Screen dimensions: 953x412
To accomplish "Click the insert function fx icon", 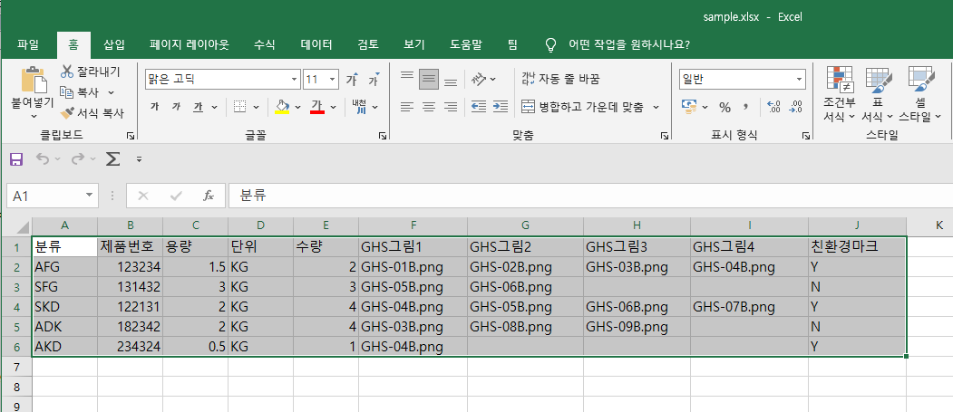I will coord(209,196).
